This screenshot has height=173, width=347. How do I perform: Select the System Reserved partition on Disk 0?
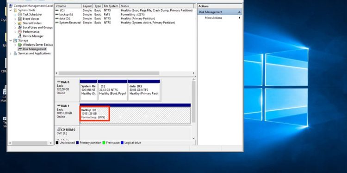coord(88,90)
